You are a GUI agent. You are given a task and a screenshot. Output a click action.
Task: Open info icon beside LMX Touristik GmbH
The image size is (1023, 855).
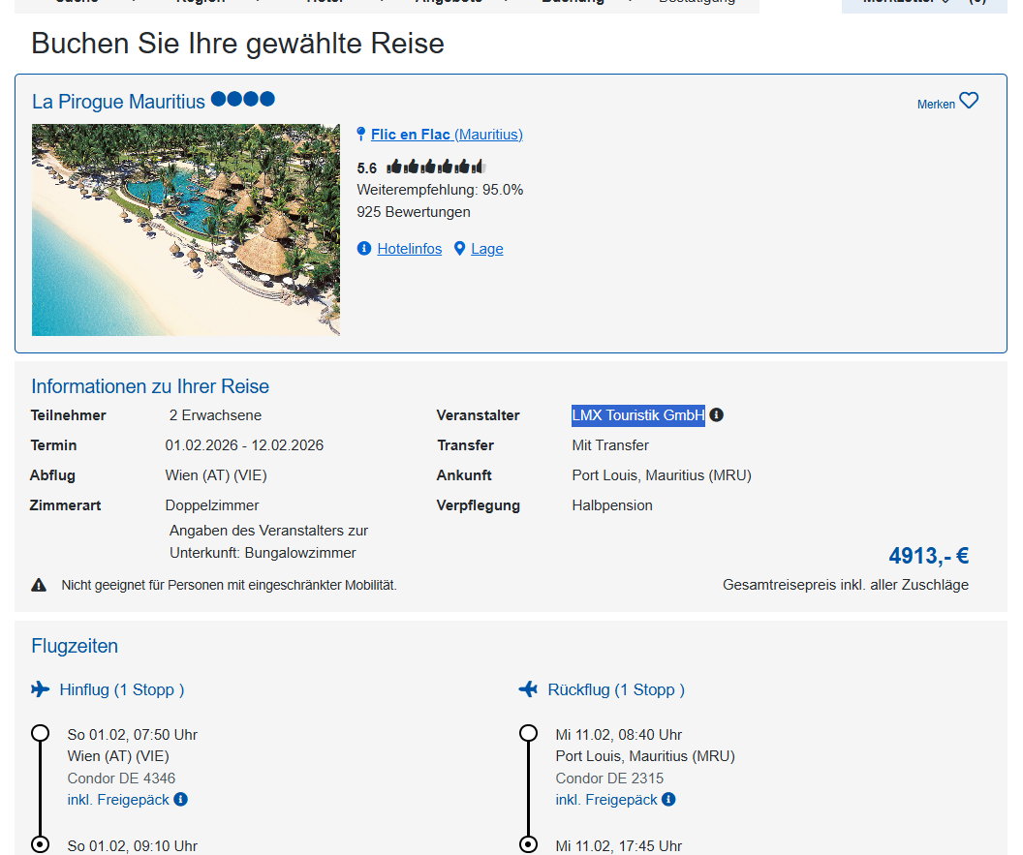point(717,415)
